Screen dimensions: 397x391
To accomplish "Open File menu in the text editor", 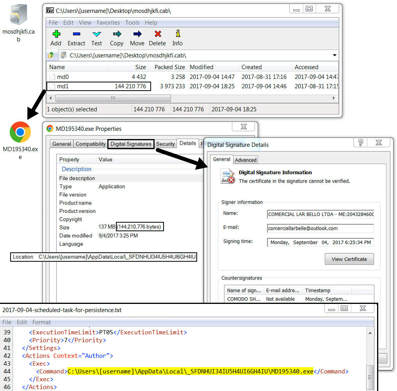I will pyautogui.click(x=7, y=322).
